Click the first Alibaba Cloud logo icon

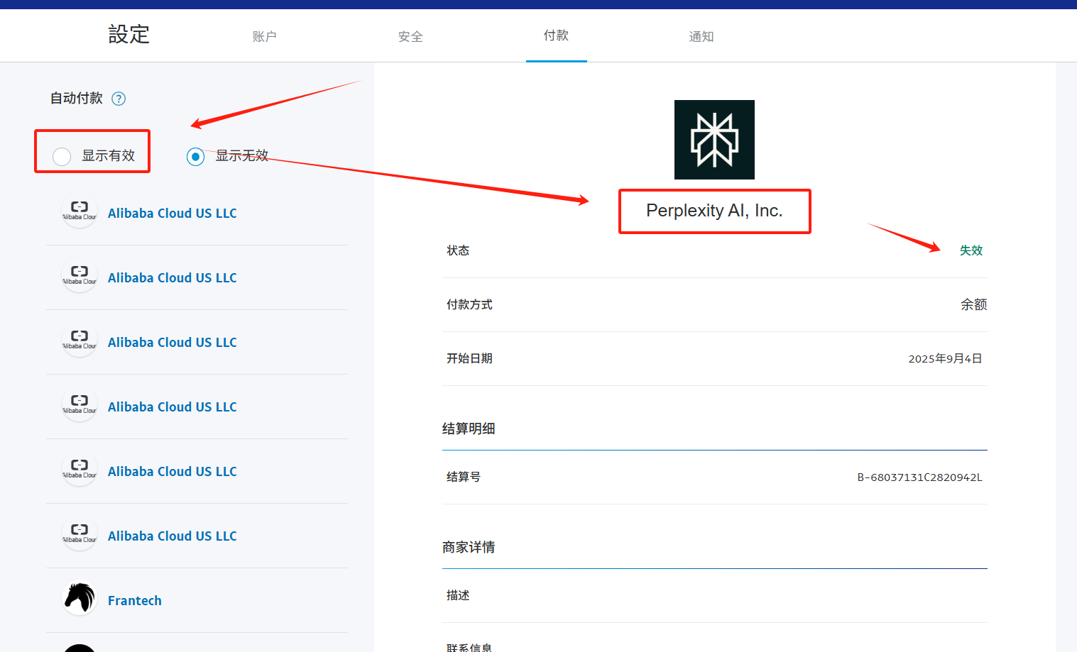(79, 211)
